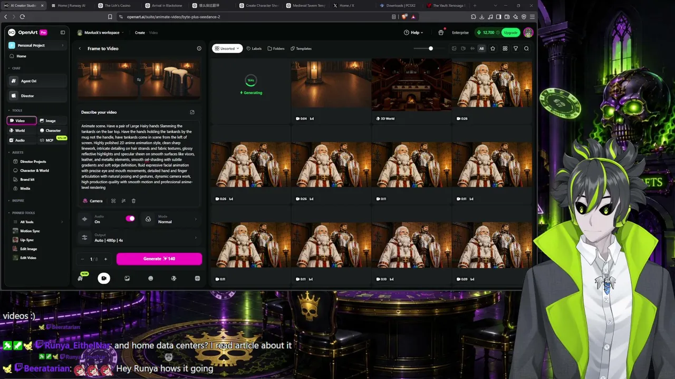
Task: Decrease generation count with minus
Action: tap(82, 259)
